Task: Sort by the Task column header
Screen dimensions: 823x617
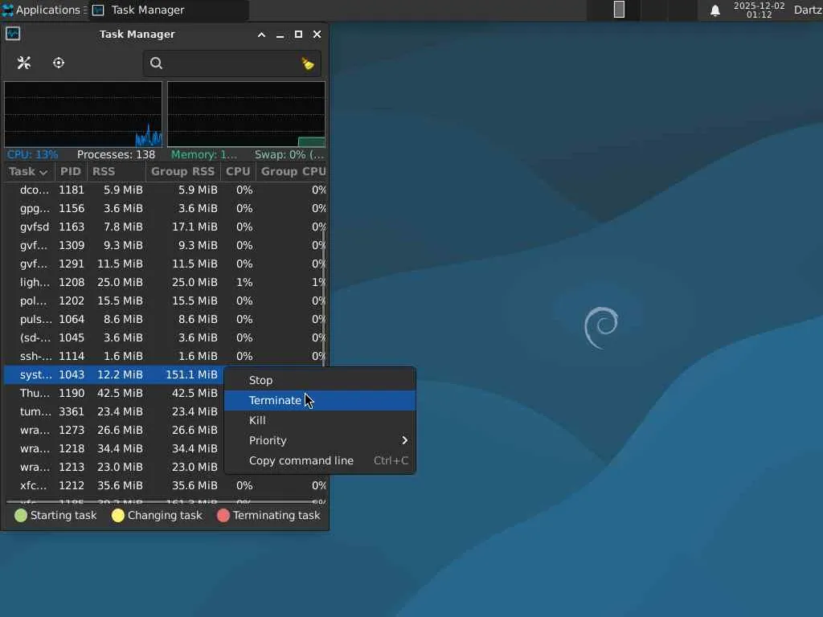Action: tap(28, 172)
